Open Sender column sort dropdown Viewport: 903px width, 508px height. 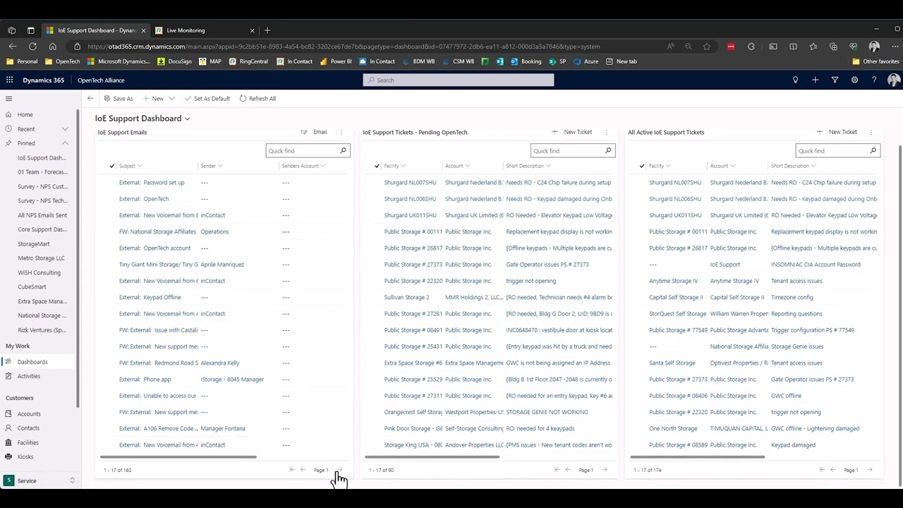click(x=220, y=166)
